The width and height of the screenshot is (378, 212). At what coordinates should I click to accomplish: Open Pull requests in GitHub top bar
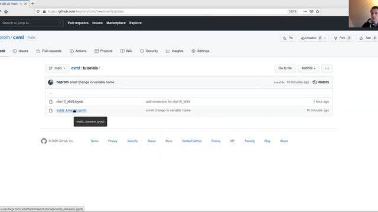(78, 23)
